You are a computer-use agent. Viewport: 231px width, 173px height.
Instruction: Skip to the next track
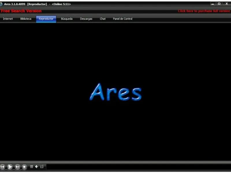click(17, 167)
